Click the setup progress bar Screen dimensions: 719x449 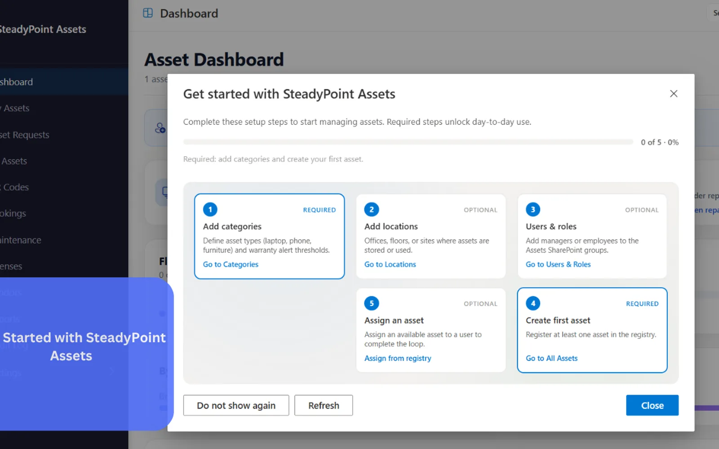[408, 142]
